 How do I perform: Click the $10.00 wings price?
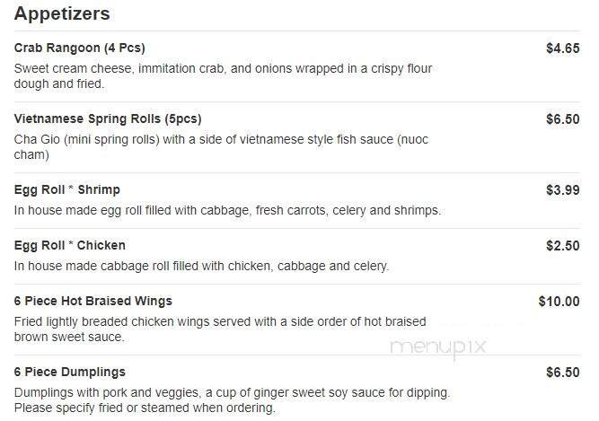tap(559, 301)
